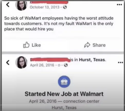
Task: Open the three-dot options menu on the new job post
Action: tap(120, 62)
